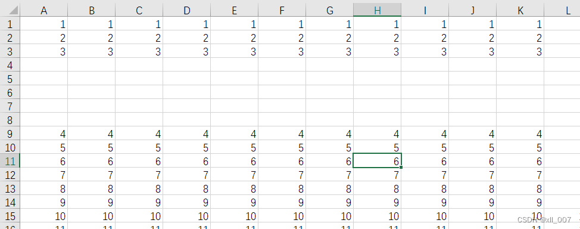Select cell G12 containing 7
The height and width of the screenshot is (229, 580).
coord(329,175)
